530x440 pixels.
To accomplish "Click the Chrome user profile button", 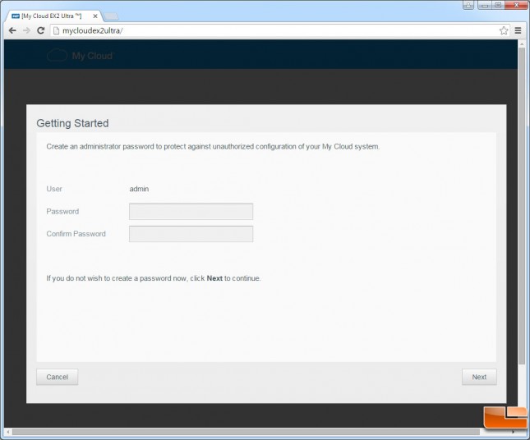I will [x=468, y=5].
